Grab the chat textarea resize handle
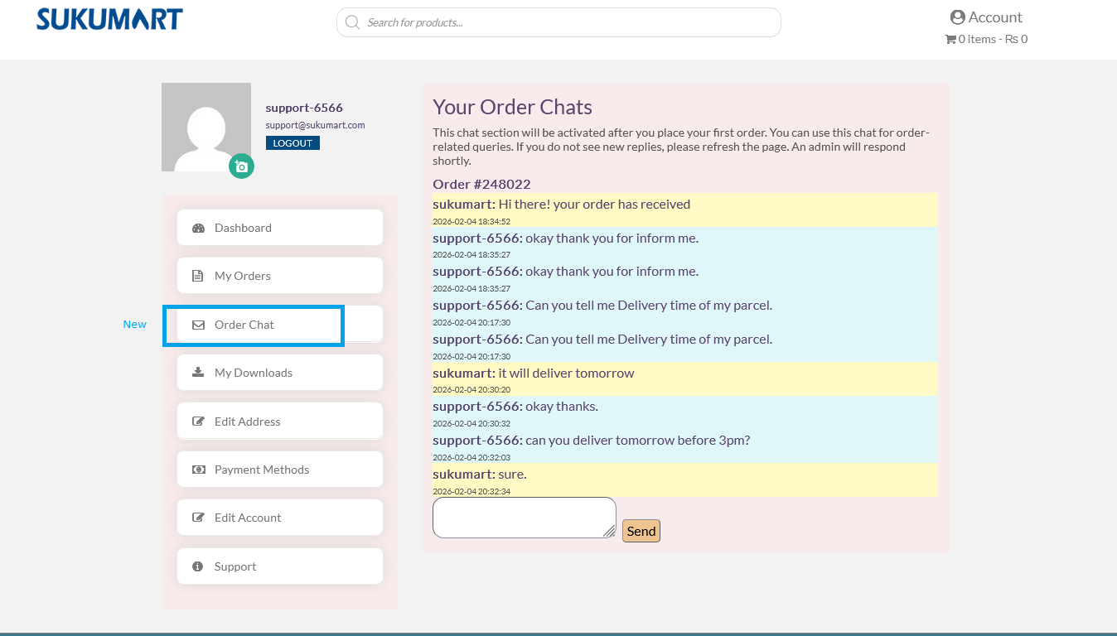 click(x=610, y=532)
